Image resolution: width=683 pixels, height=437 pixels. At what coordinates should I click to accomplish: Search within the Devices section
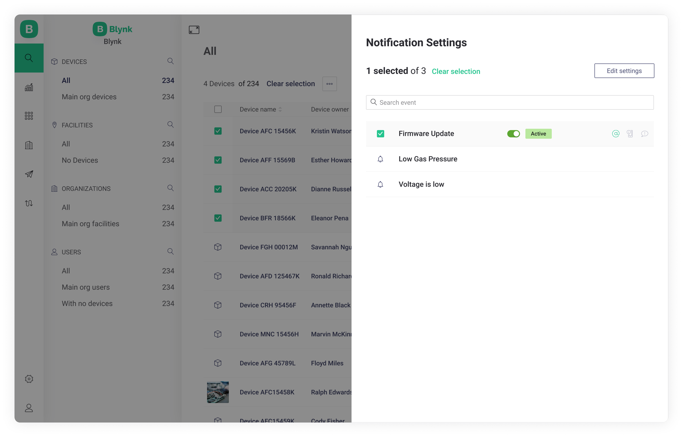pos(170,61)
